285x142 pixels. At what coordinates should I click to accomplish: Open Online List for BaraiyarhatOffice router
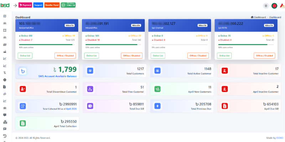tap(25, 56)
